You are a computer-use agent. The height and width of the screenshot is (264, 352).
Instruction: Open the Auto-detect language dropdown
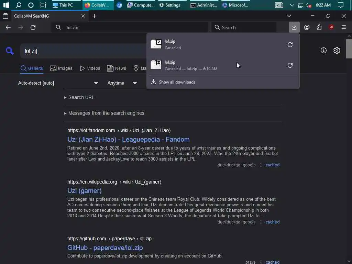[58, 83]
